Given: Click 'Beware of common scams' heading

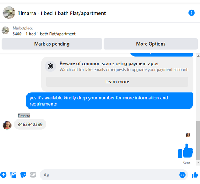Looking at the screenshot, I should click(109, 64).
